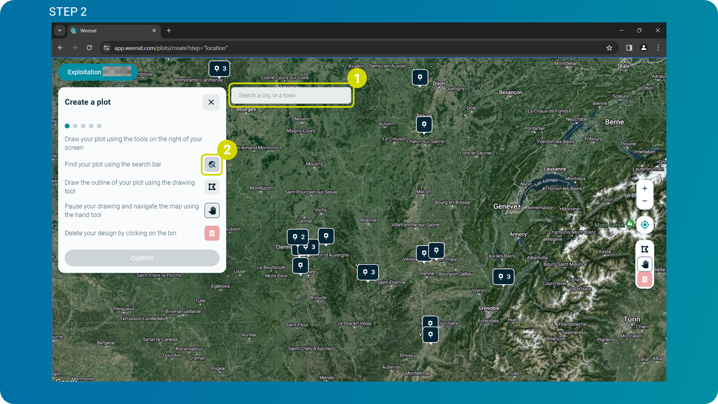Select the Weenat browser tab

[114, 30]
